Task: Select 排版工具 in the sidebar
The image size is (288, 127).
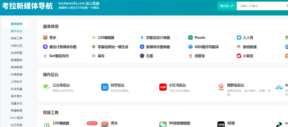Action: (x=16, y=38)
